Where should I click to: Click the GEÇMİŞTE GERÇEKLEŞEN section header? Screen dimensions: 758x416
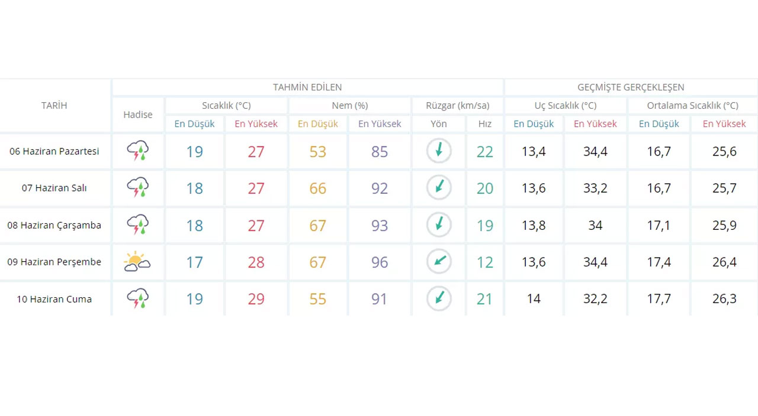click(631, 87)
